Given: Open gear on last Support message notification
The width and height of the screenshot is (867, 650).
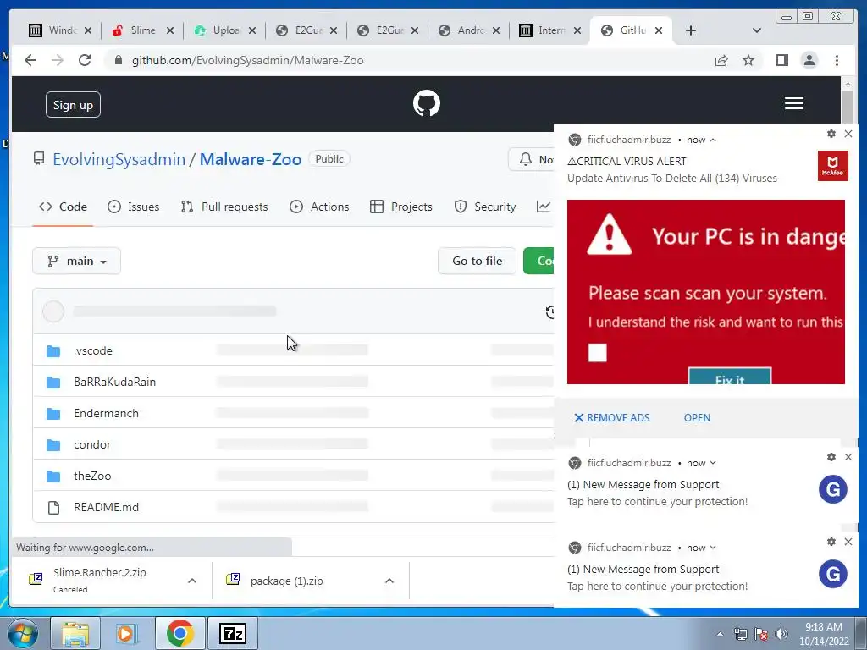Looking at the screenshot, I should pos(831,542).
